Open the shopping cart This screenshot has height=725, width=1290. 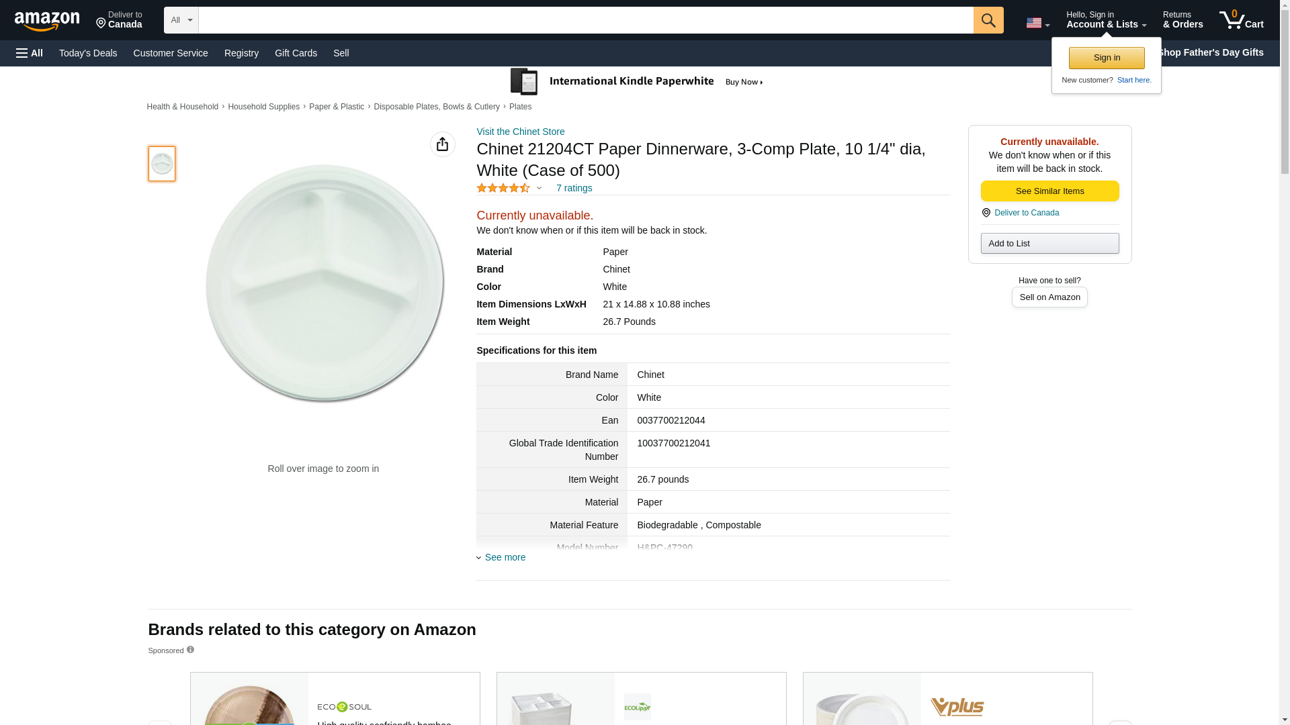pyautogui.click(x=1241, y=20)
